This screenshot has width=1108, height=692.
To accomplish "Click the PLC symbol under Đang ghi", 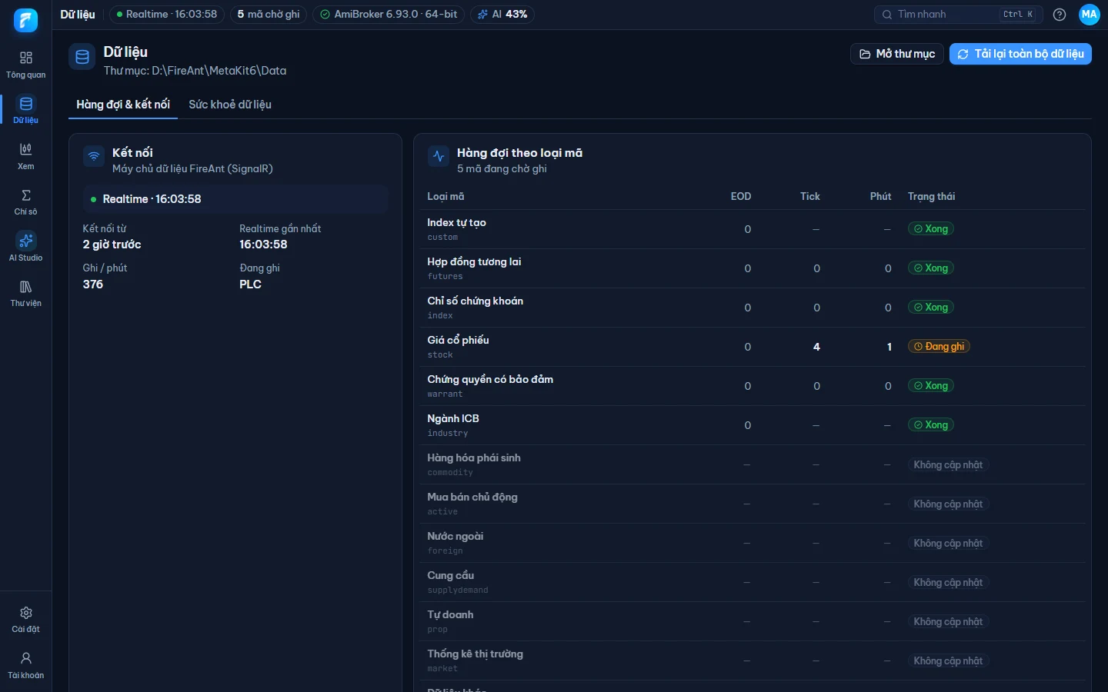I will 251,284.
